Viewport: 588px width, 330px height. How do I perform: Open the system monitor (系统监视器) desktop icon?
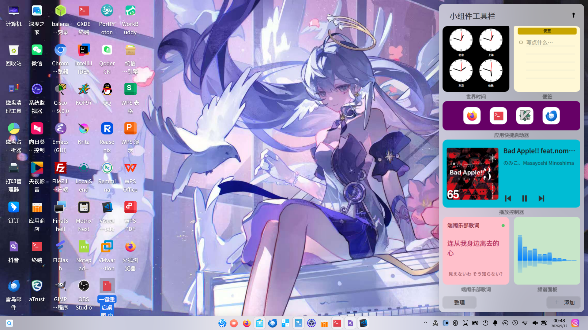[37, 89]
